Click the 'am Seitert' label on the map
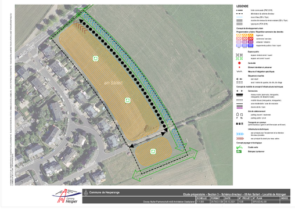Screen dimensions: 295x209 pos(113,83)
